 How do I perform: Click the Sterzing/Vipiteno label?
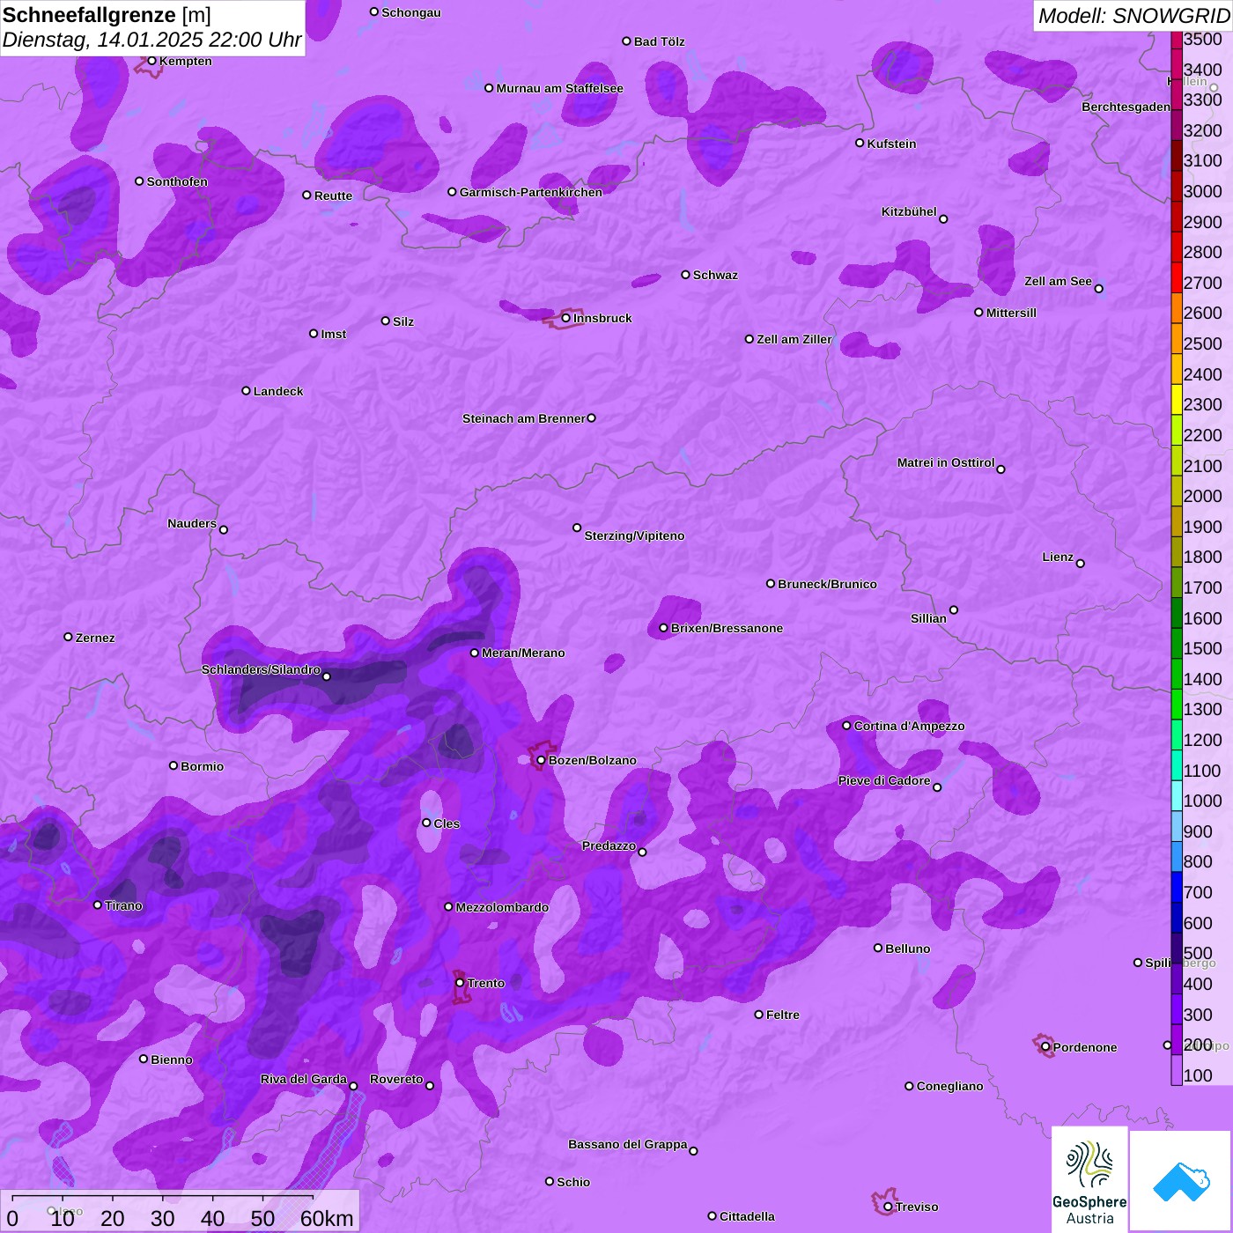click(634, 535)
